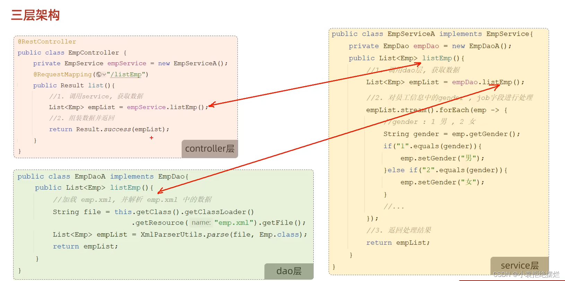This screenshot has width=565, height=281.
Task: Click the "service层" label
Action: (x=520, y=265)
